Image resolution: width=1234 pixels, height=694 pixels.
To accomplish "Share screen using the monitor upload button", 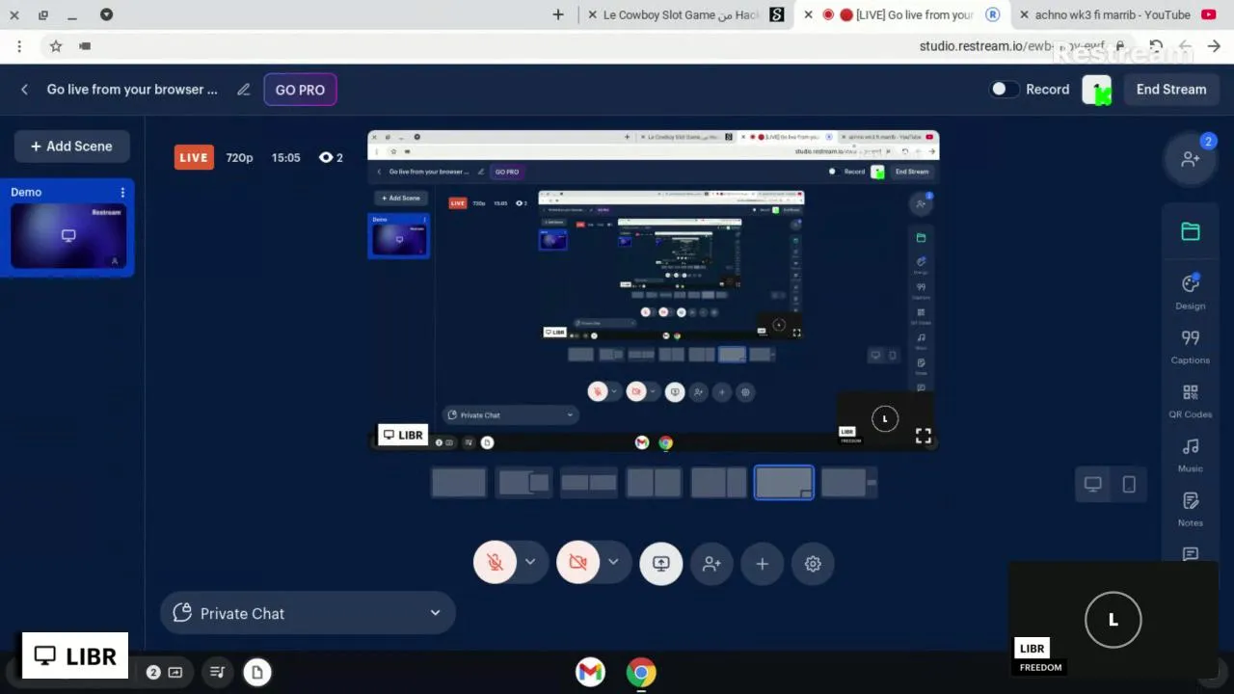I will point(661,564).
